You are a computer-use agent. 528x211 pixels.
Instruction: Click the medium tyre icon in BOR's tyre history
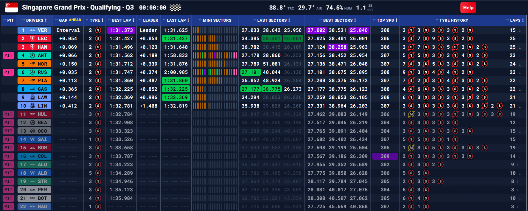[411, 148]
